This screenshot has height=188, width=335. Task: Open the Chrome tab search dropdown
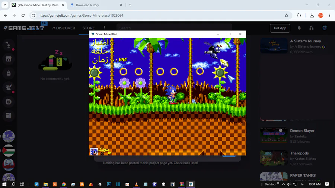pyautogui.click(x=5, y=5)
